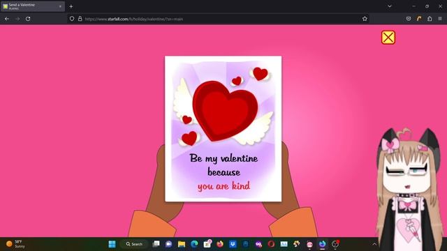This screenshot has width=447, height=251.
Task: Open Microsoft Store on taskbar
Action: click(207, 244)
